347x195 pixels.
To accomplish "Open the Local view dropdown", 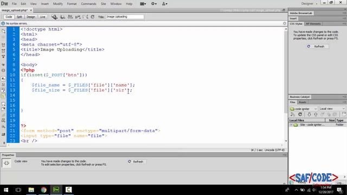I will 332,109.
